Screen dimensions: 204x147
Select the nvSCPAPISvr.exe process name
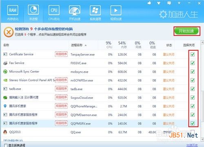(x=82, y=80)
